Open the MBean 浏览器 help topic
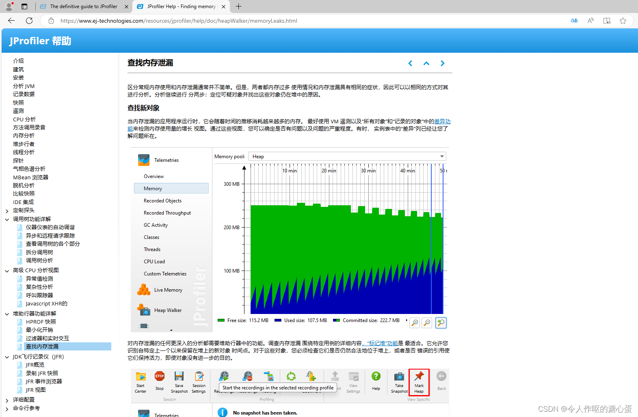Screen dimensions: 638x417 pyautogui.click(x=30, y=177)
